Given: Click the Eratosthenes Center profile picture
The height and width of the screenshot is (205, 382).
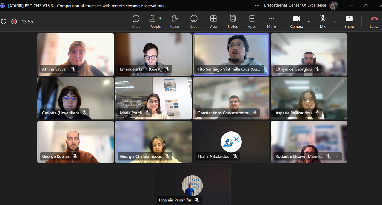Looking at the screenshot, I should (333, 5).
